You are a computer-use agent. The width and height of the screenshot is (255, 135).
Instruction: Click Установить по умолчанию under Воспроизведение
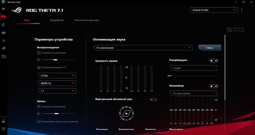coord(54,53)
